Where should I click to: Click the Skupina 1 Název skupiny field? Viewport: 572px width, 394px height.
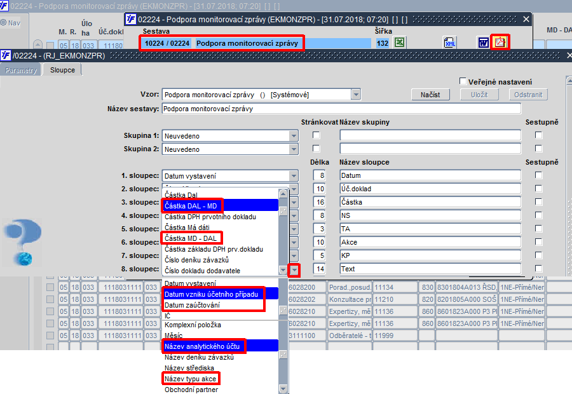(x=430, y=135)
